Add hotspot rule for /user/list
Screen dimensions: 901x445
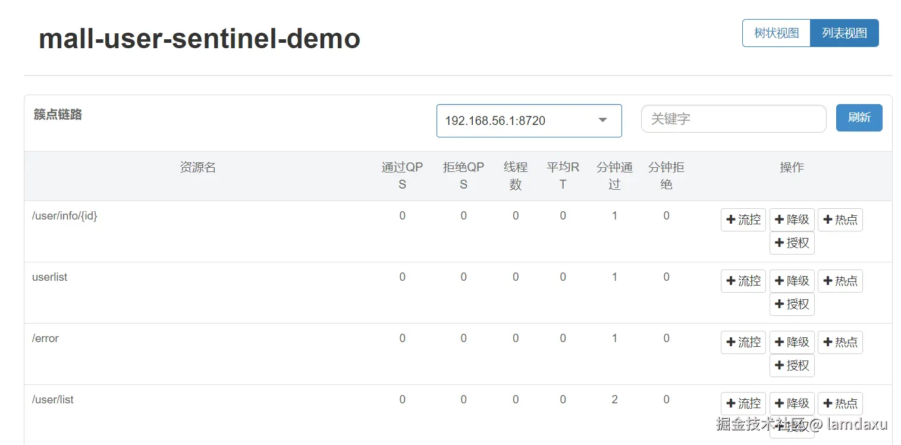click(x=840, y=404)
